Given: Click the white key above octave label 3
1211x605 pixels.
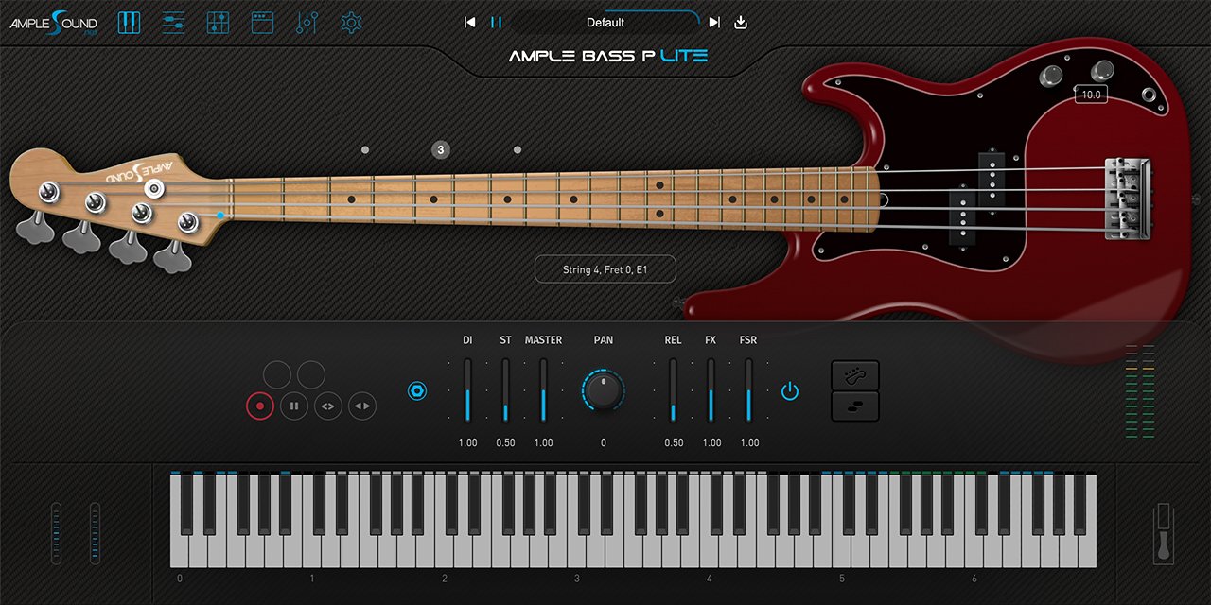Looking at the screenshot, I should click(577, 548).
